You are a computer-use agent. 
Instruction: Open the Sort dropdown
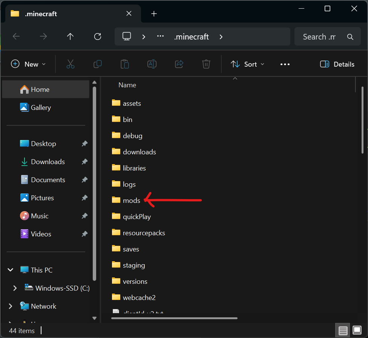[247, 64]
